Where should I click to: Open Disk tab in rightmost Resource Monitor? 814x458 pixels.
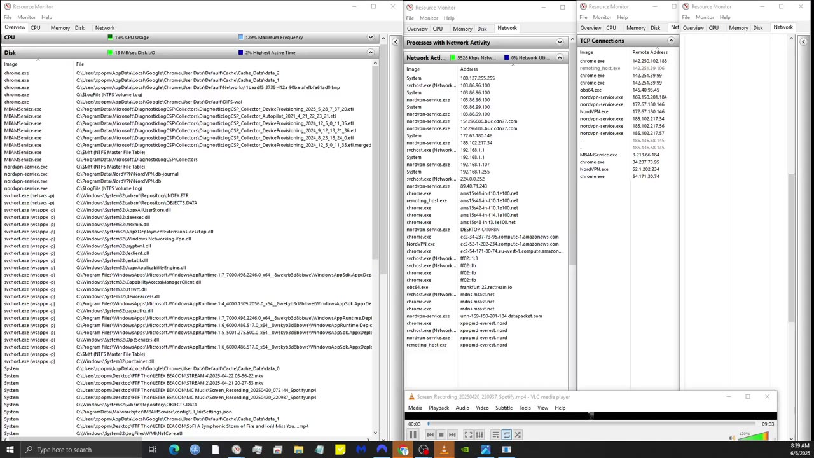coord(758,28)
